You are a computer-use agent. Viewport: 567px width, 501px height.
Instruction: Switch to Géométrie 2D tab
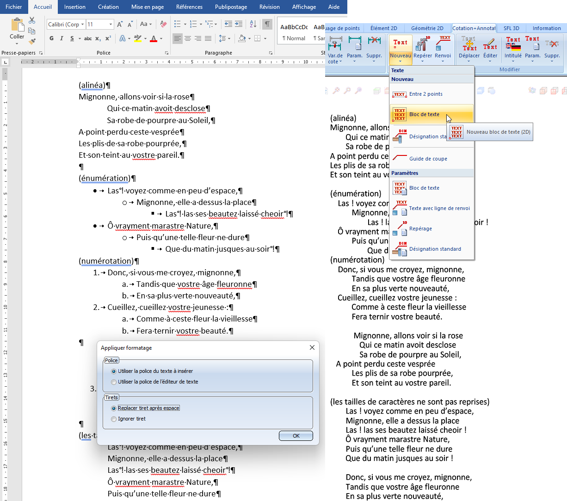coord(427,28)
